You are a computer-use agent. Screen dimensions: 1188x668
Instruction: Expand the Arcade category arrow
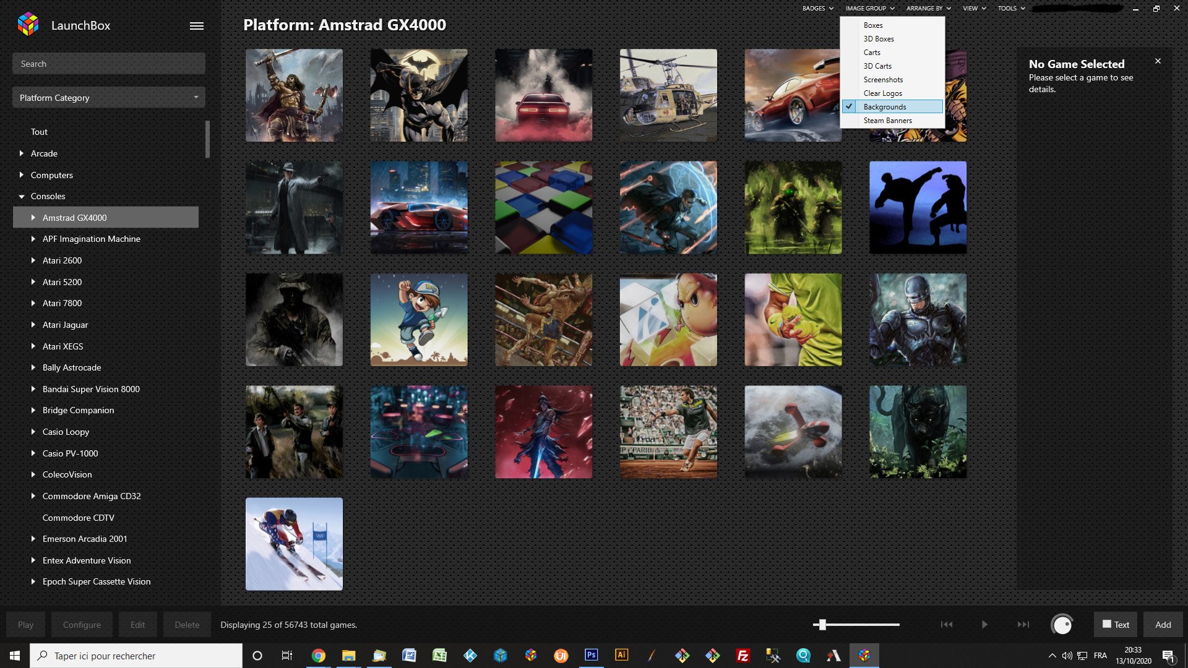[x=22, y=153]
